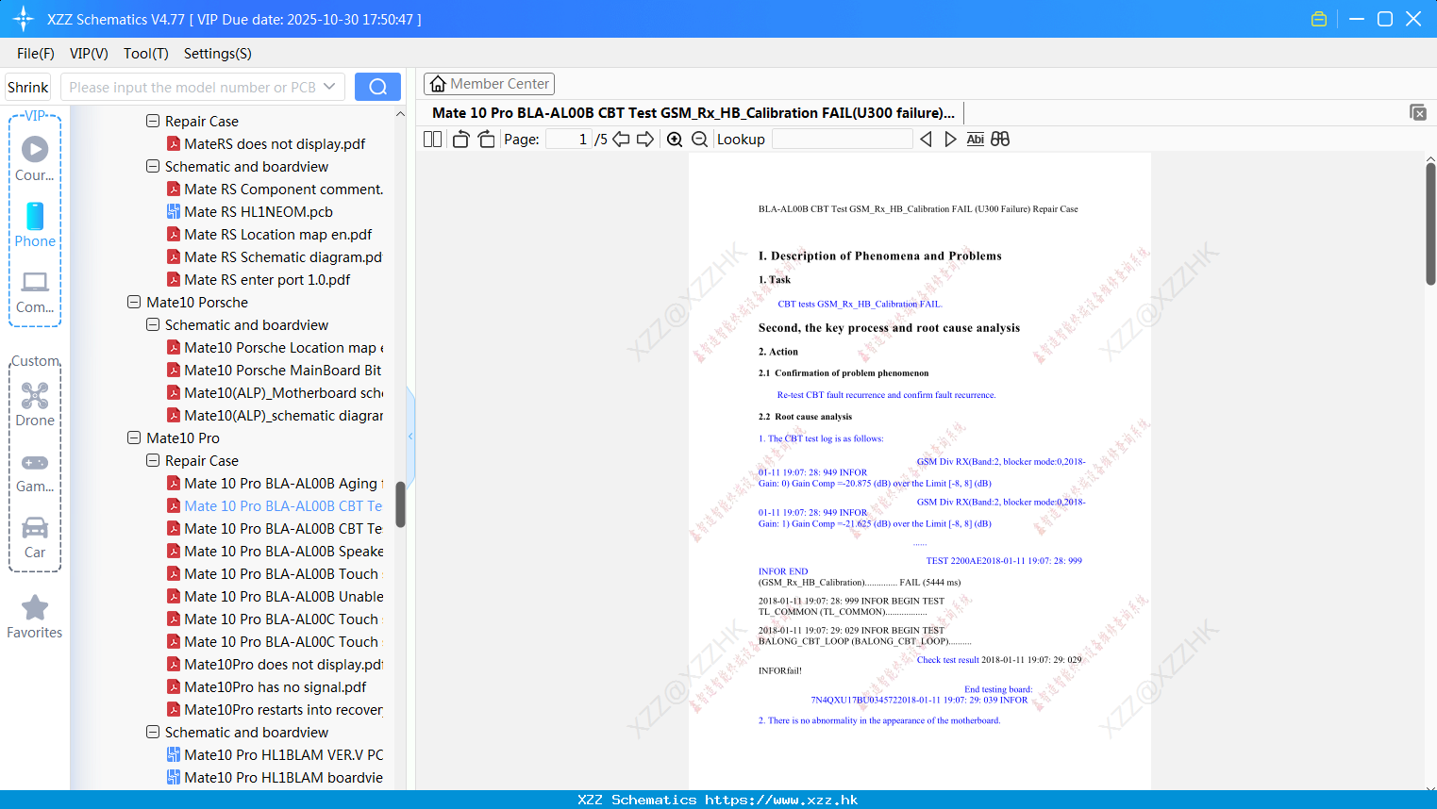Viewport: 1437px width, 809px height.
Task: Toggle the Abi whole-word match icon
Action: (976, 140)
